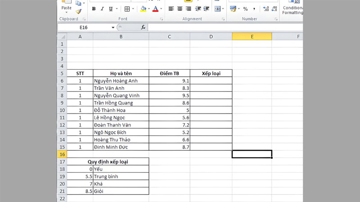Apply yellow fill color bucket
The image size is (360, 202).
coord(143,9)
